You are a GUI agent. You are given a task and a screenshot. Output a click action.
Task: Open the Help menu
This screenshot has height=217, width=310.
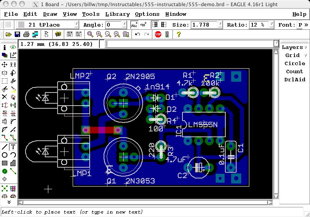tap(299, 14)
